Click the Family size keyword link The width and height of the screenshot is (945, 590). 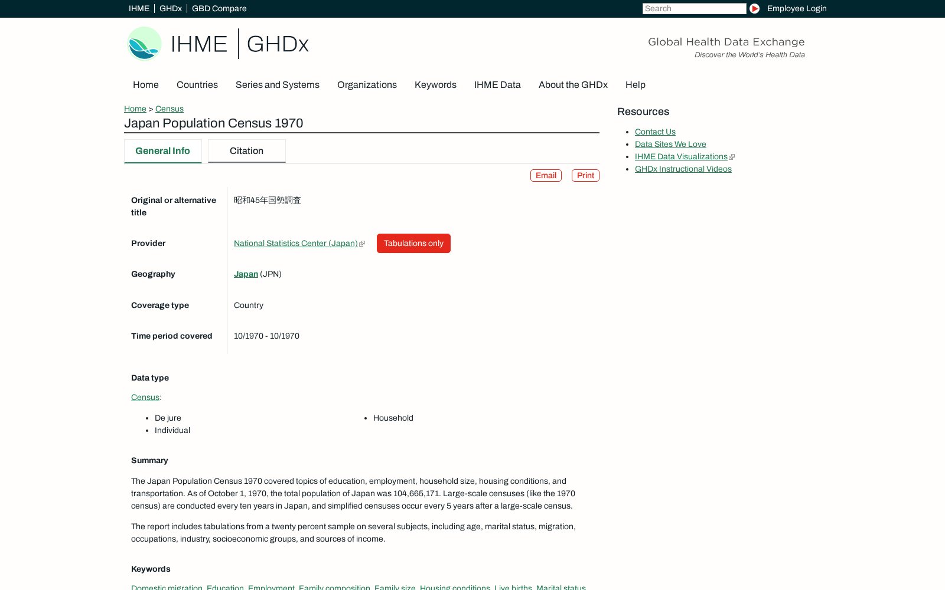[x=395, y=587]
